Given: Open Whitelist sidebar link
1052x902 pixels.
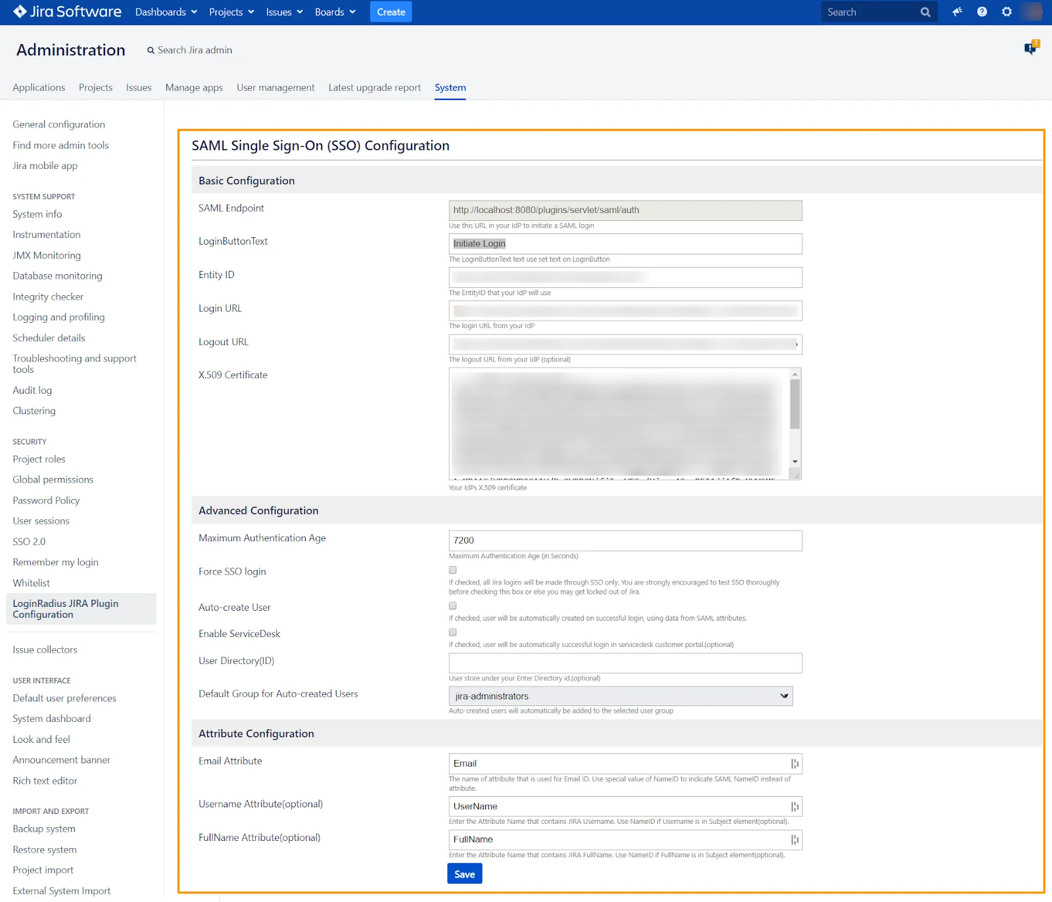Looking at the screenshot, I should 31,583.
